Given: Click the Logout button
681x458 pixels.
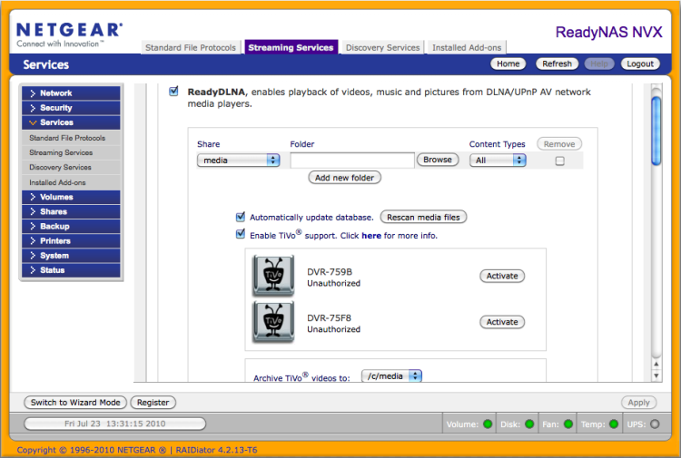Looking at the screenshot, I should (640, 63).
